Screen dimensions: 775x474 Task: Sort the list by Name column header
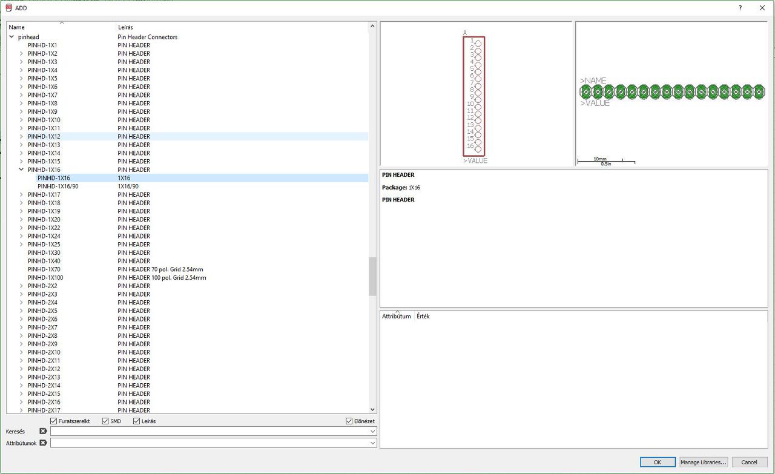[x=61, y=27]
